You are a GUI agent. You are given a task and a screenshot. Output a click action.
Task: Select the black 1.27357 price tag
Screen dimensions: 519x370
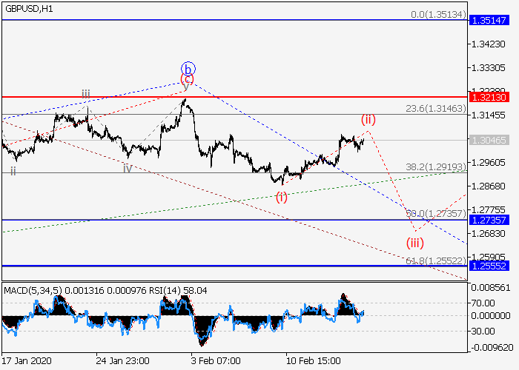click(x=489, y=221)
